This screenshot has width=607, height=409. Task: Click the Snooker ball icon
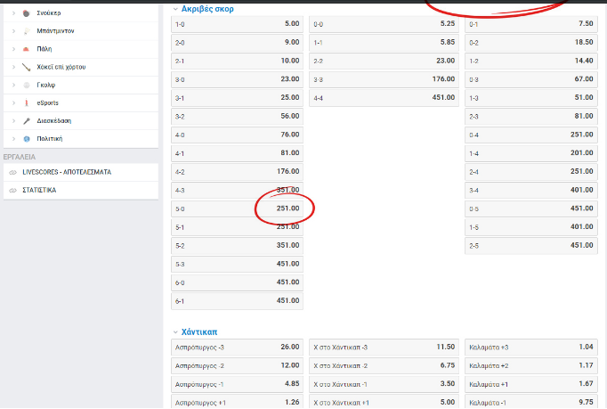click(26, 13)
